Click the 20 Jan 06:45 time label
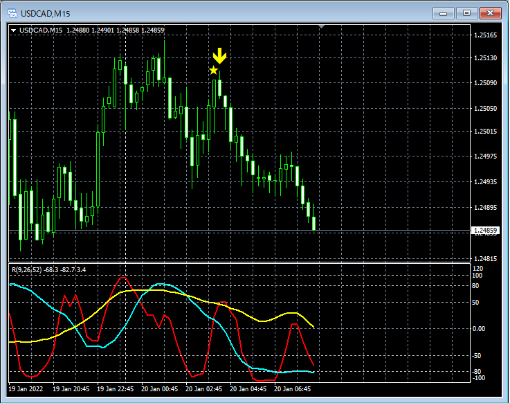510x403 pixels. click(x=293, y=389)
